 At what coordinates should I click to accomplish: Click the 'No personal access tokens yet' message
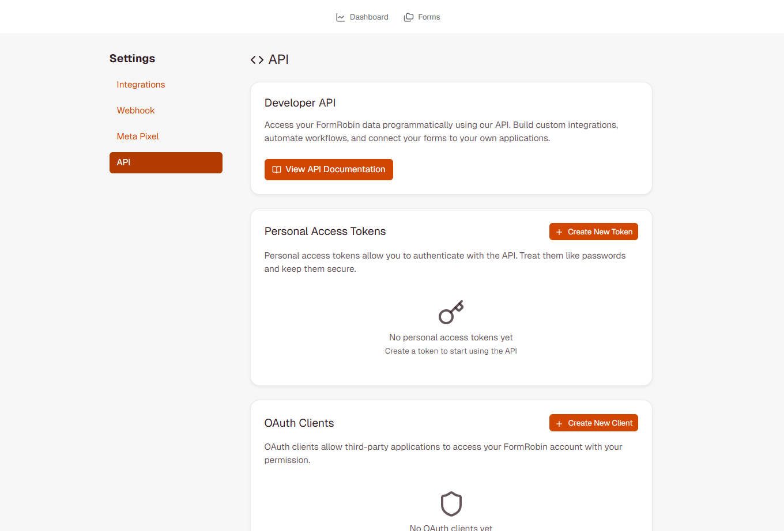coord(451,337)
